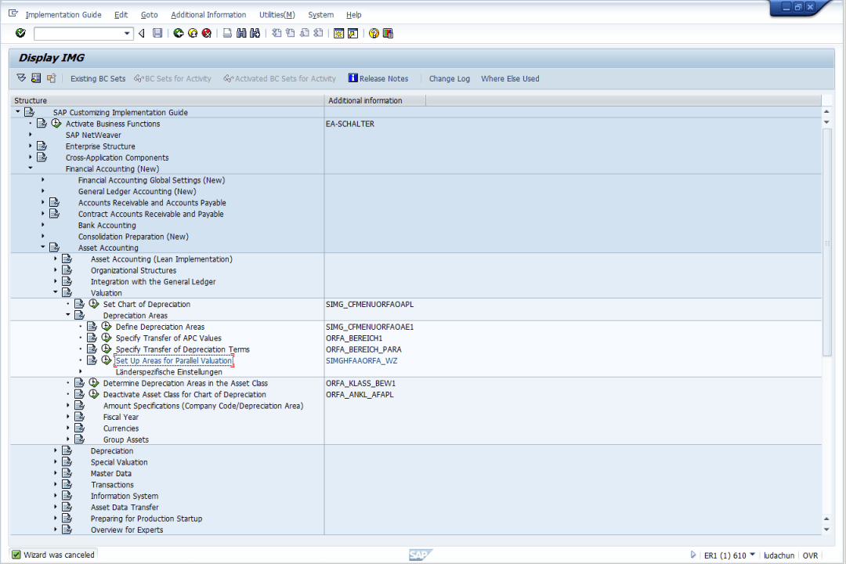Collapse the Depreciation Areas node
846x564 pixels.
click(x=68, y=316)
